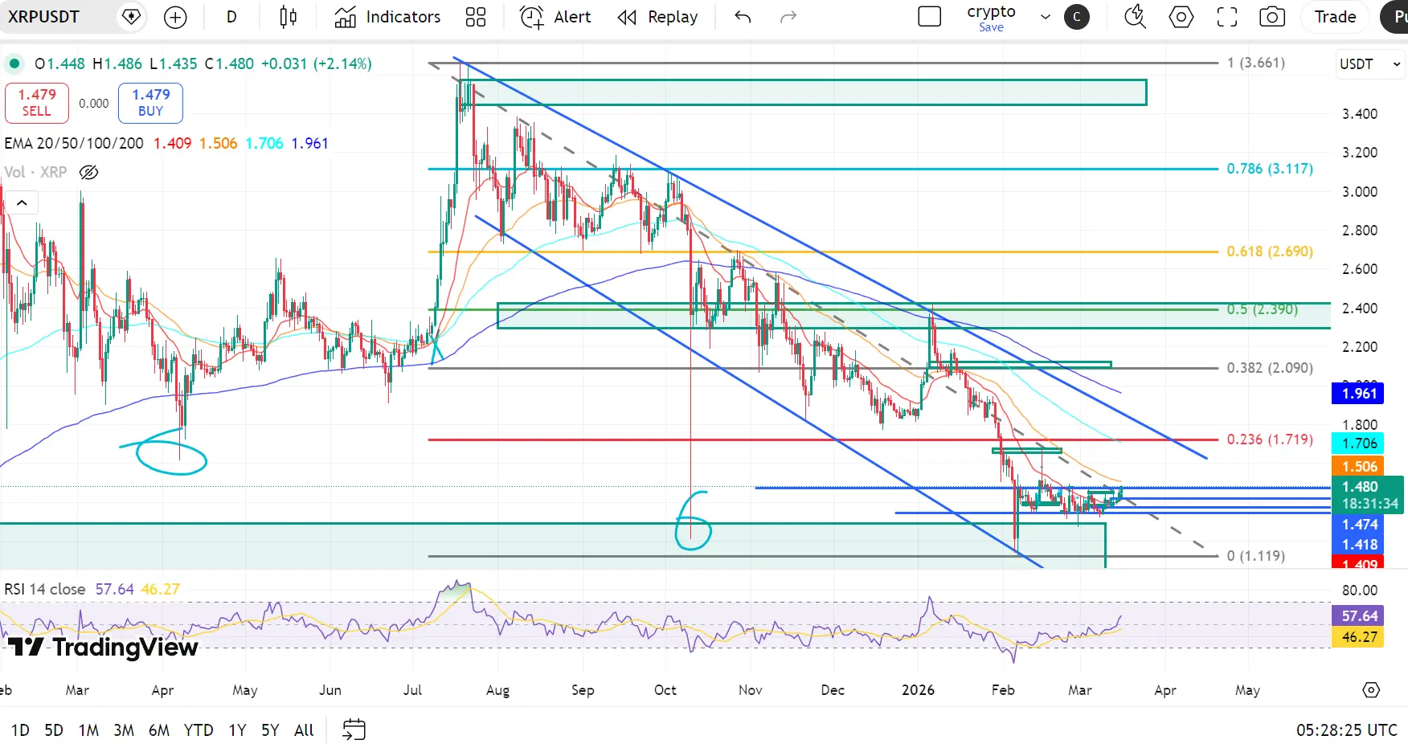Click the diamond badge next to XRPUSDT

131,17
